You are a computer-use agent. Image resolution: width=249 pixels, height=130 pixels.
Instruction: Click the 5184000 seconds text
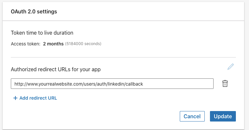83,44
